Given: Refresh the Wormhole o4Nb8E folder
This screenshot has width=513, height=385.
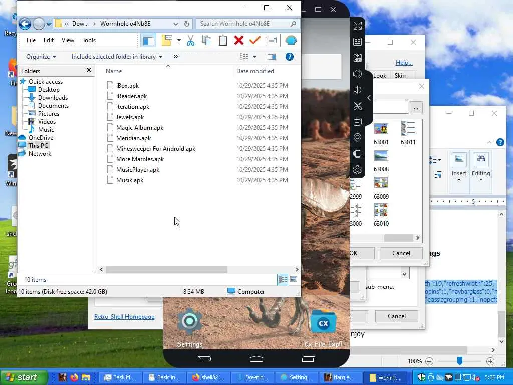Looking at the screenshot, I should click(186, 24).
